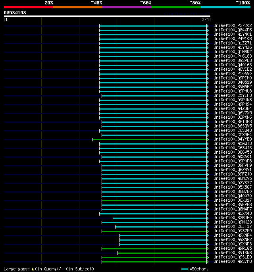The image size is (254, 272).
Task: Select UniRef100_A6MZV5 label
Action: (233, 178)
